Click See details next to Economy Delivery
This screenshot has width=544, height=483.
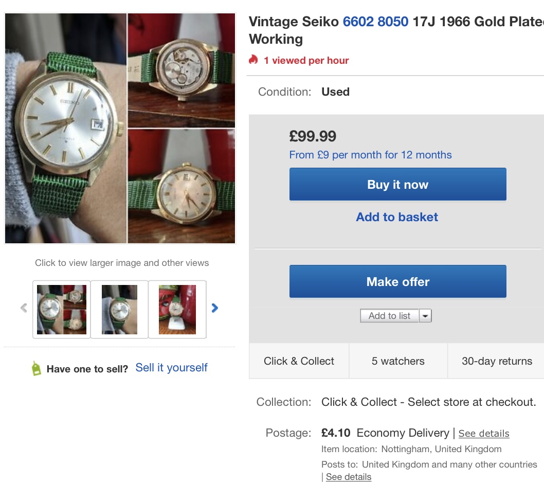tap(483, 434)
